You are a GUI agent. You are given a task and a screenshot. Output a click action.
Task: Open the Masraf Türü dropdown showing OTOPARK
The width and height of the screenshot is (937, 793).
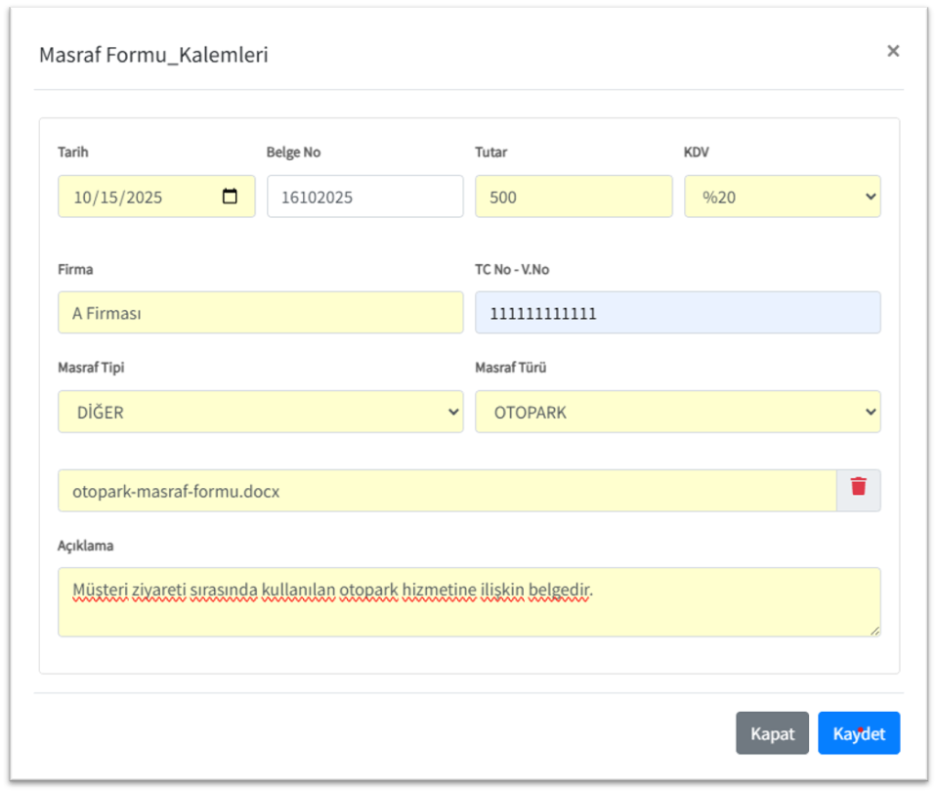point(677,413)
